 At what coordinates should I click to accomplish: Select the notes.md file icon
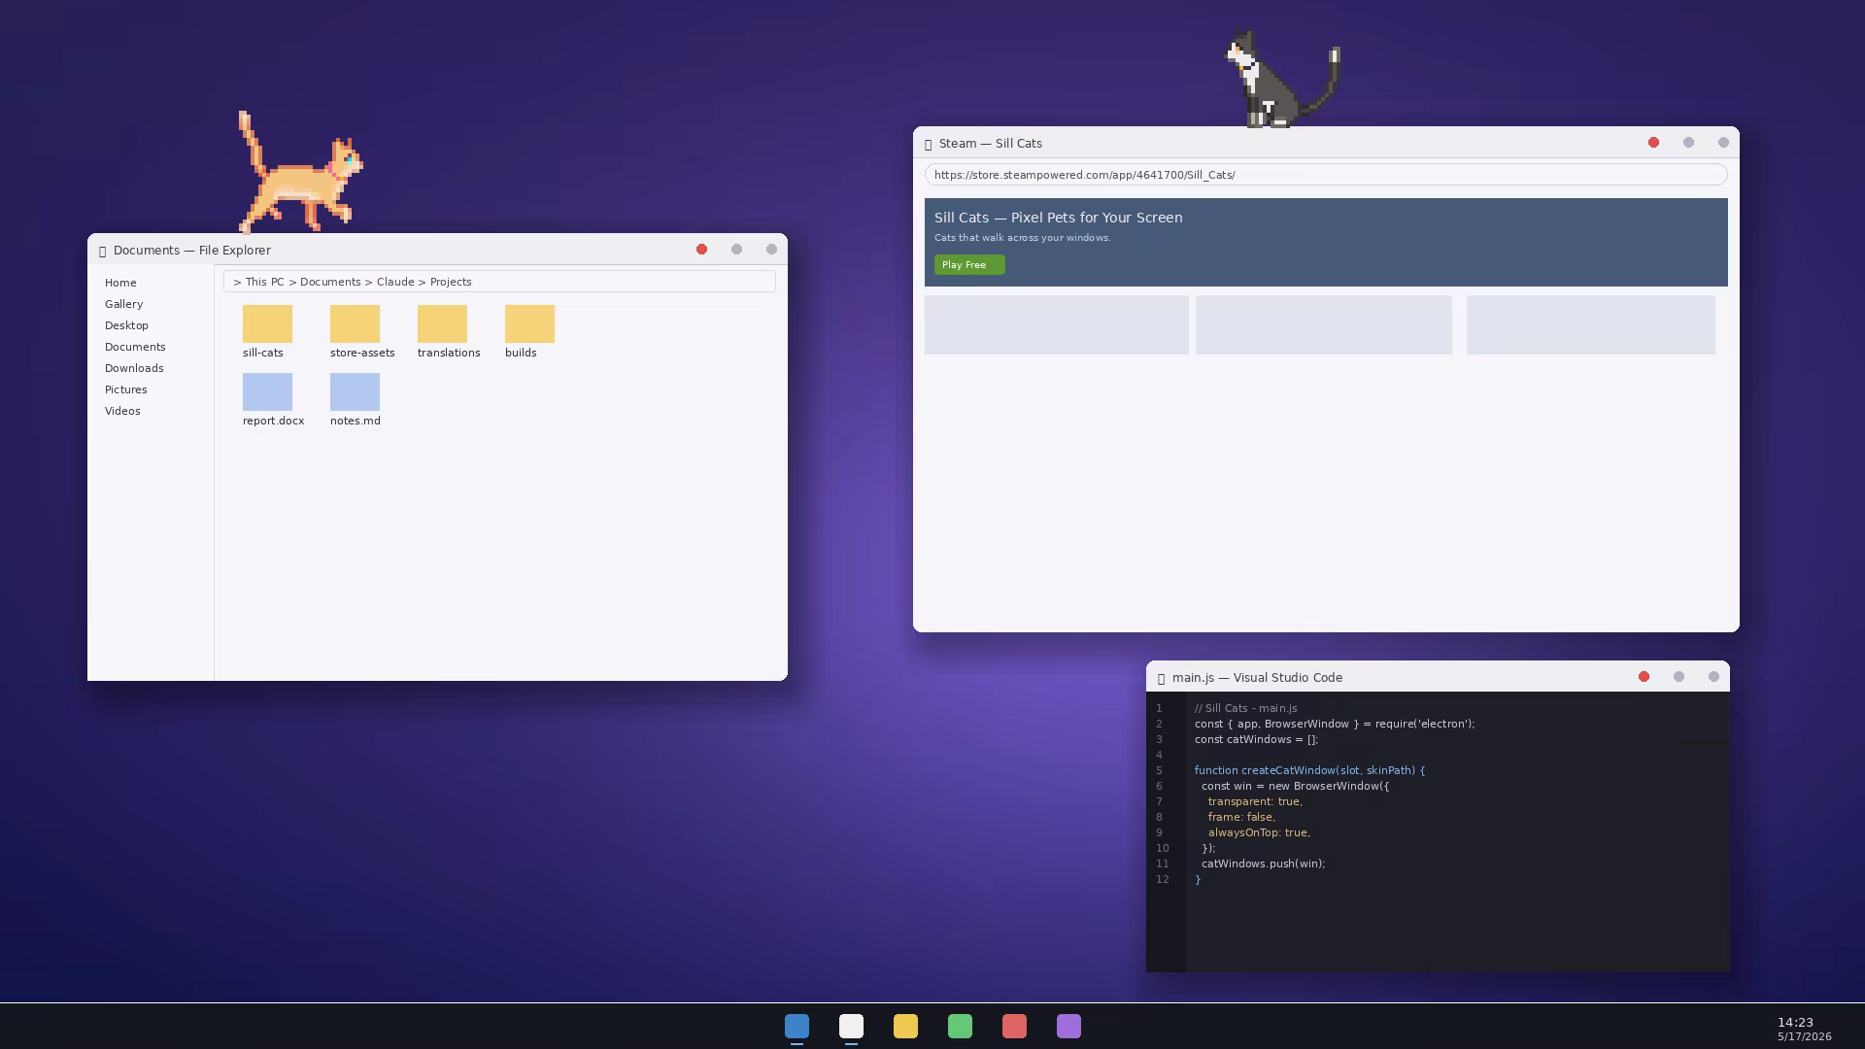[355, 391]
